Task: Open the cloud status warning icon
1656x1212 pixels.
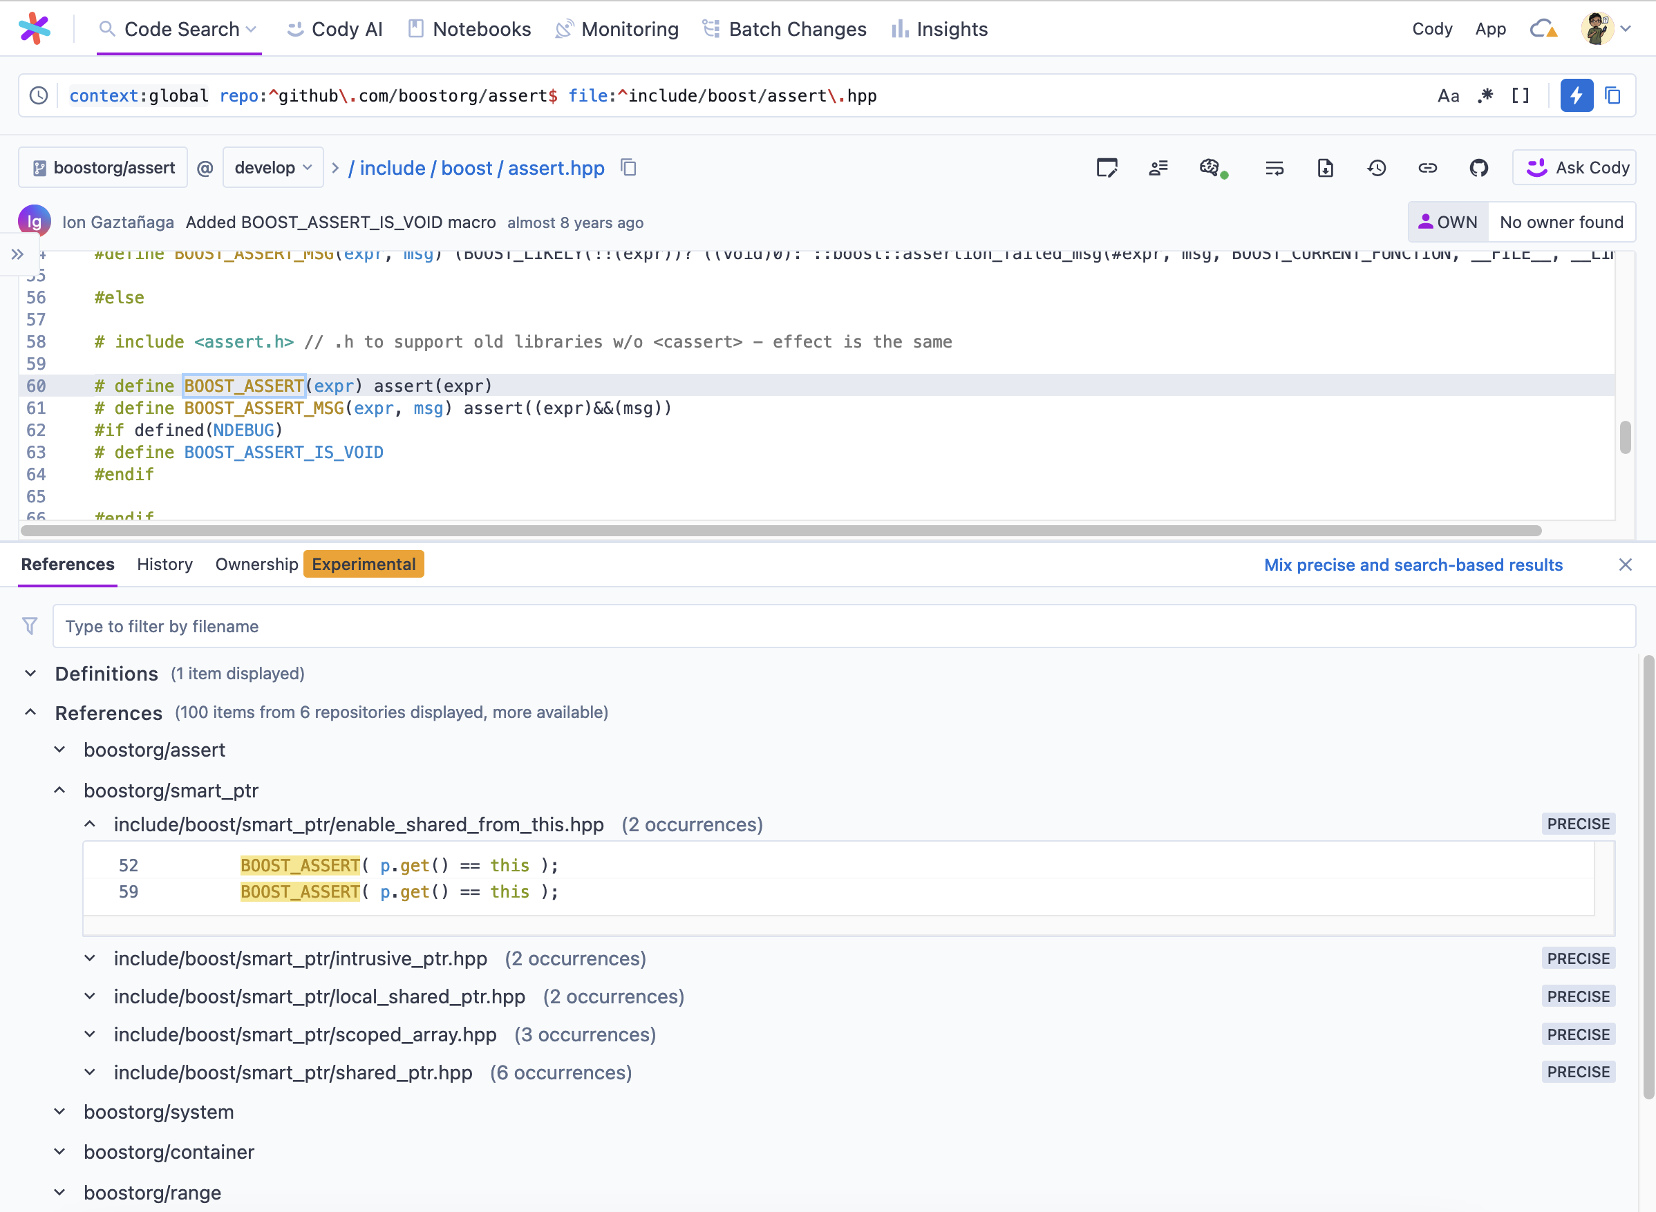Action: [1544, 28]
